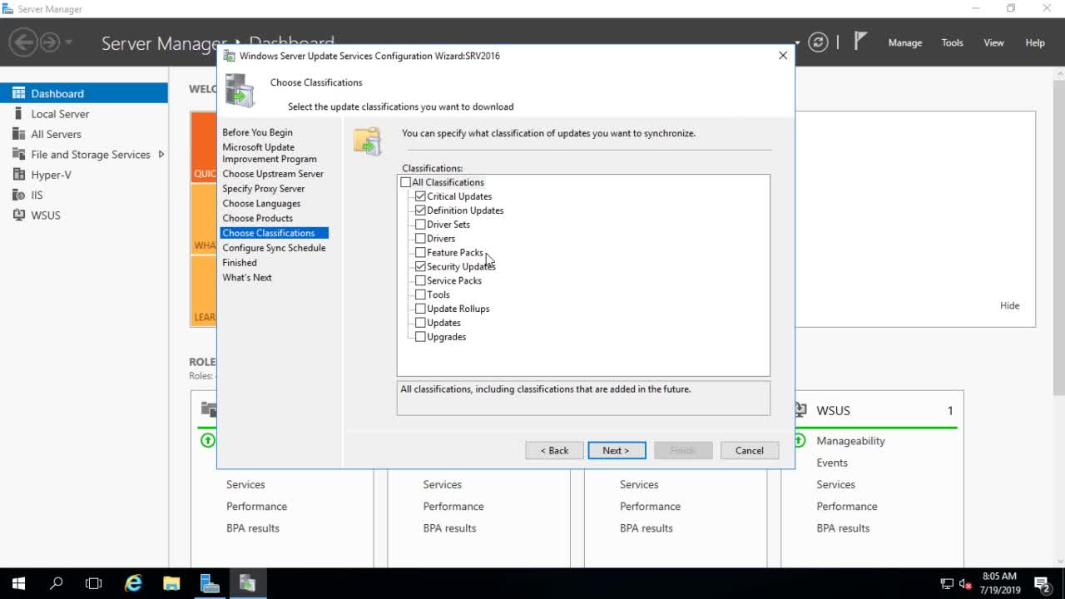Image resolution: width=1065 pixels, height=599 pixels.
Task: Uncheck Definition Updates classification
Action: (420, 210)
